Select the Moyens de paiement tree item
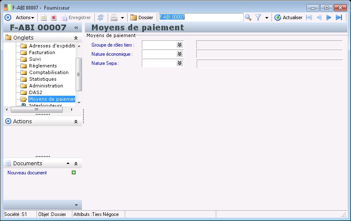The image size is (351, 221). click(x=52, y=99)
